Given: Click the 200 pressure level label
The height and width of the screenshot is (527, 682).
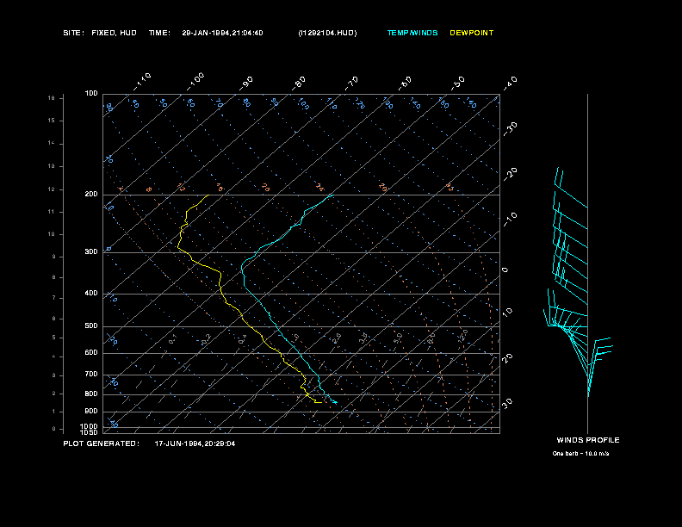Looking at the screenshot, I should click(x=91, y=195).
